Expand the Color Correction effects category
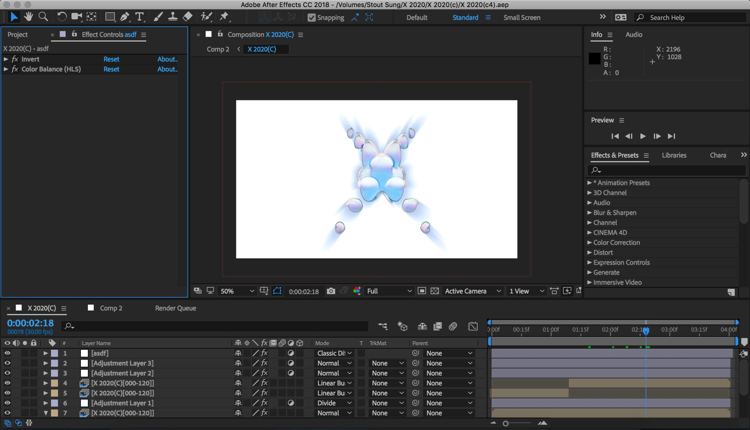The image size is (750, 430). (x=589, y=243)
